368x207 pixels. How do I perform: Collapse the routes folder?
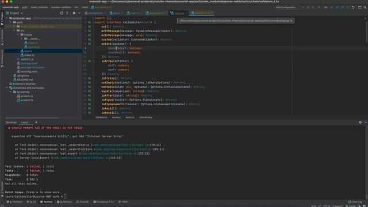18,34
